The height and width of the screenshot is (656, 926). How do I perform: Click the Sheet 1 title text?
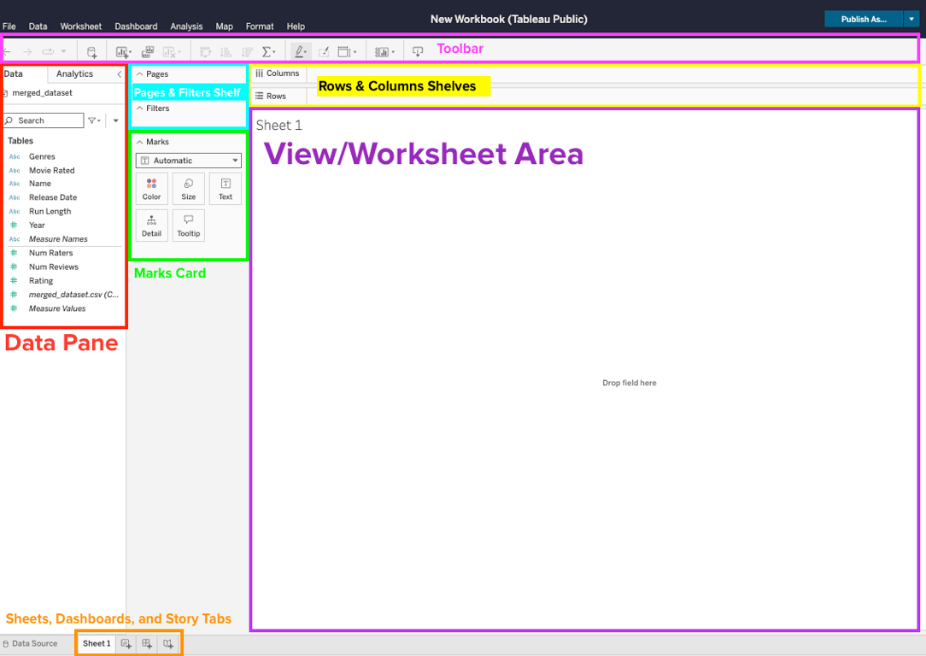[278, 126]
